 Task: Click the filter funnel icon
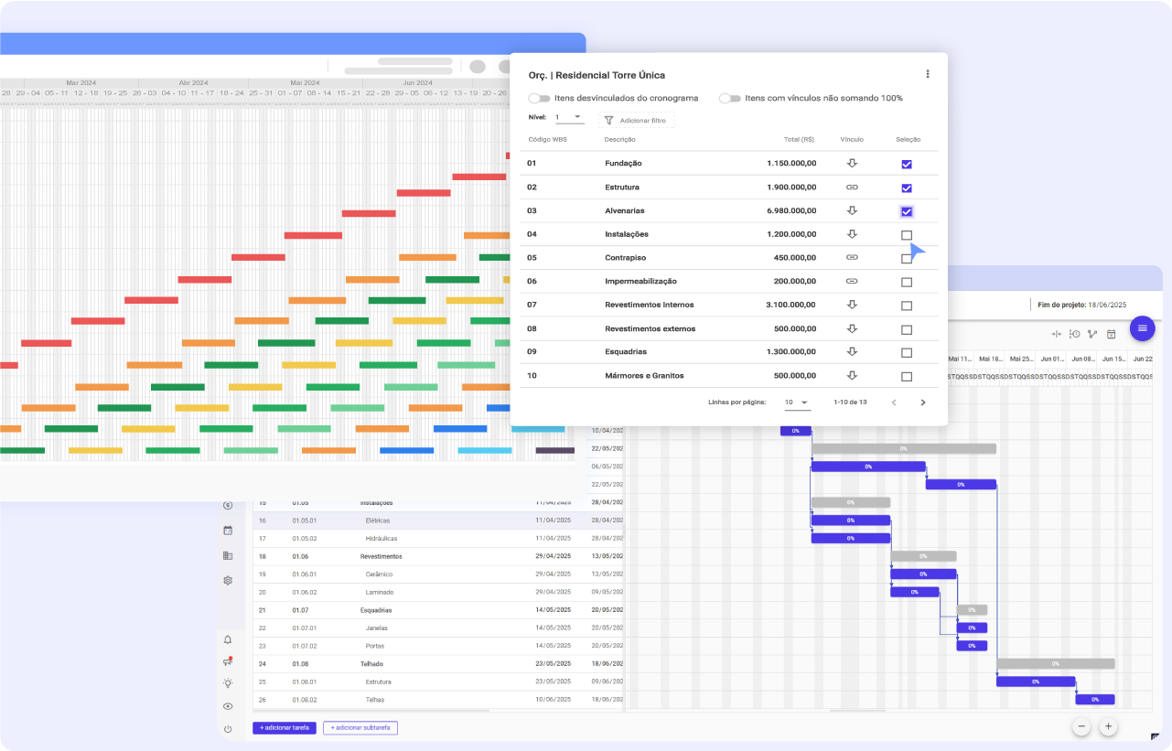tap(609, 120)
